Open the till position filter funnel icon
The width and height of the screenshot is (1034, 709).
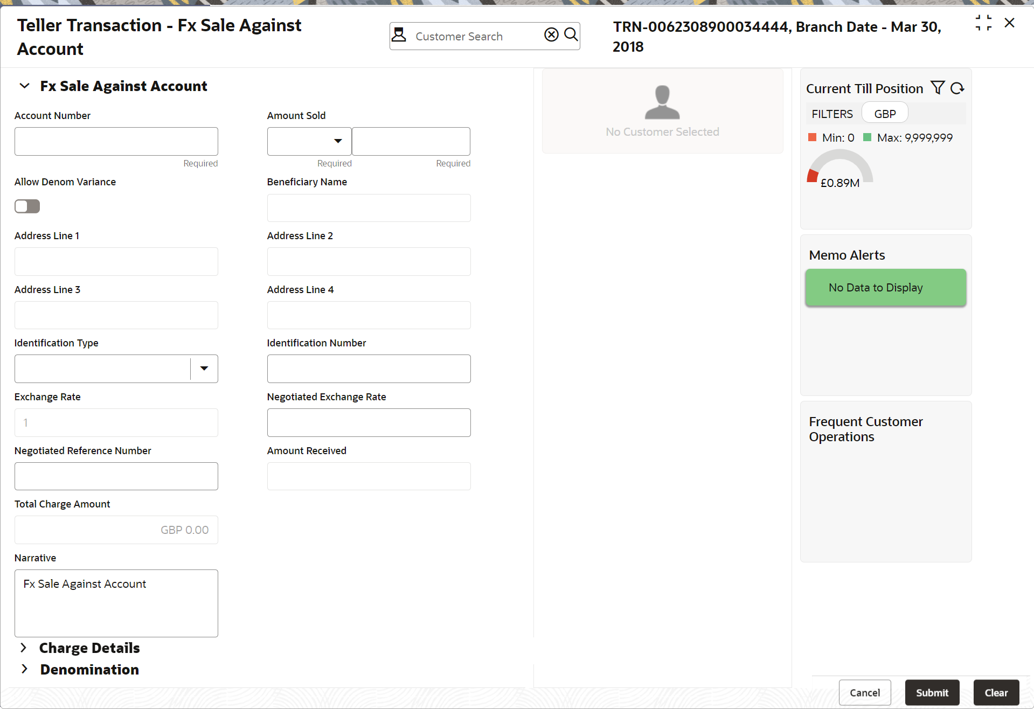click(938, 88)
